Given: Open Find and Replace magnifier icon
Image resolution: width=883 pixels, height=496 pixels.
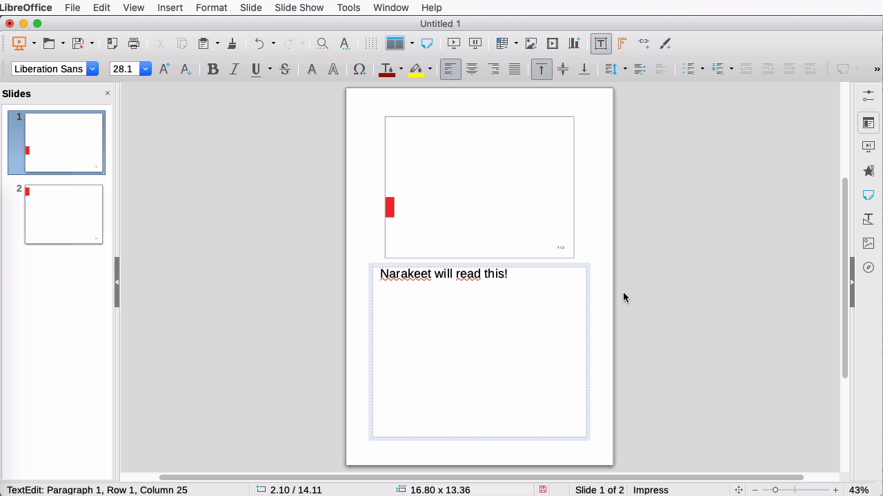Looking at the screenshot, I should [x=322, y=43].
